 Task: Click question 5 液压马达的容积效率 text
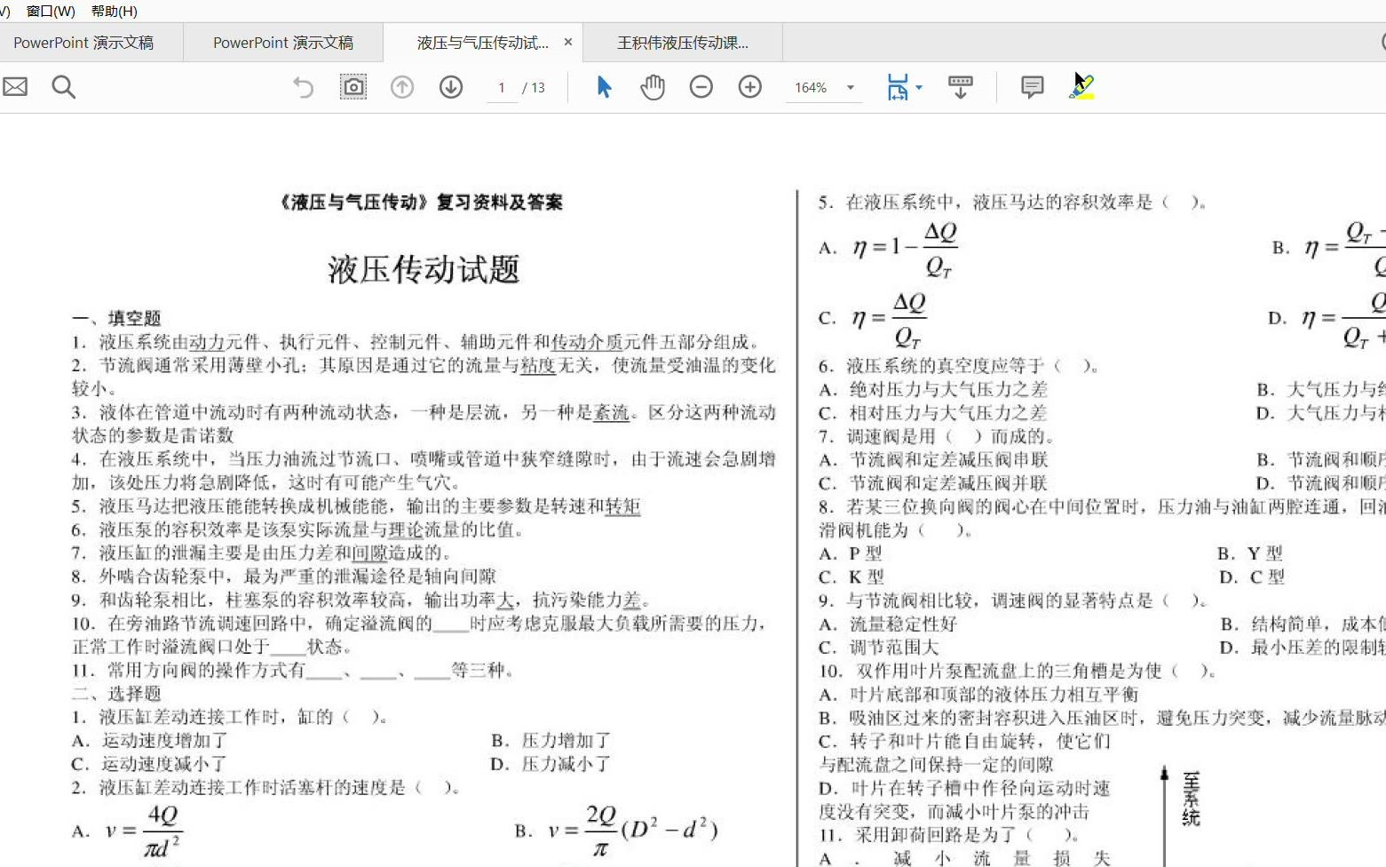point(1012,203)
